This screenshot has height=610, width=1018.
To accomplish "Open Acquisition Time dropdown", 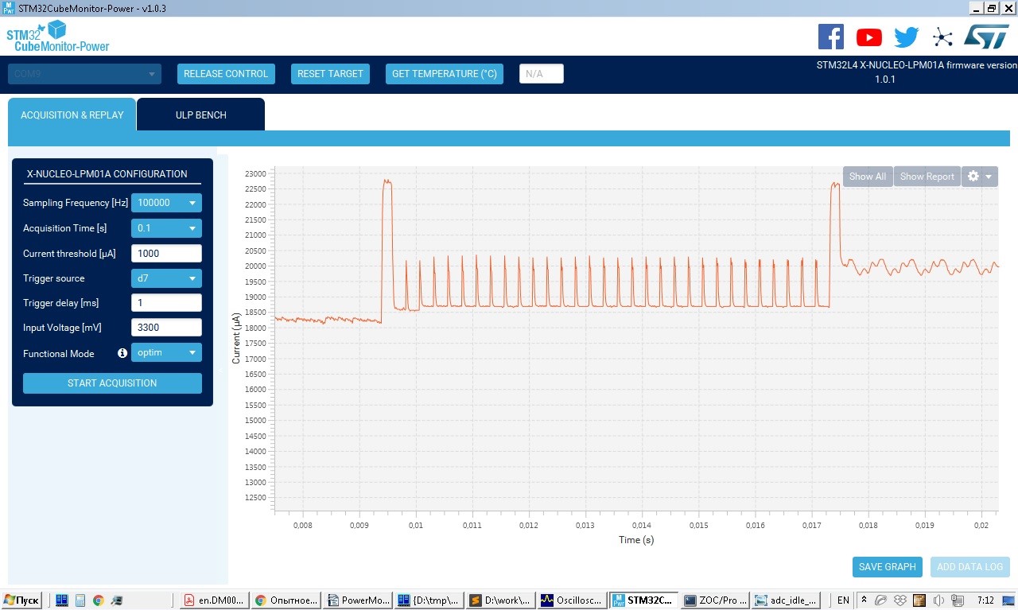I will (166, 228).
